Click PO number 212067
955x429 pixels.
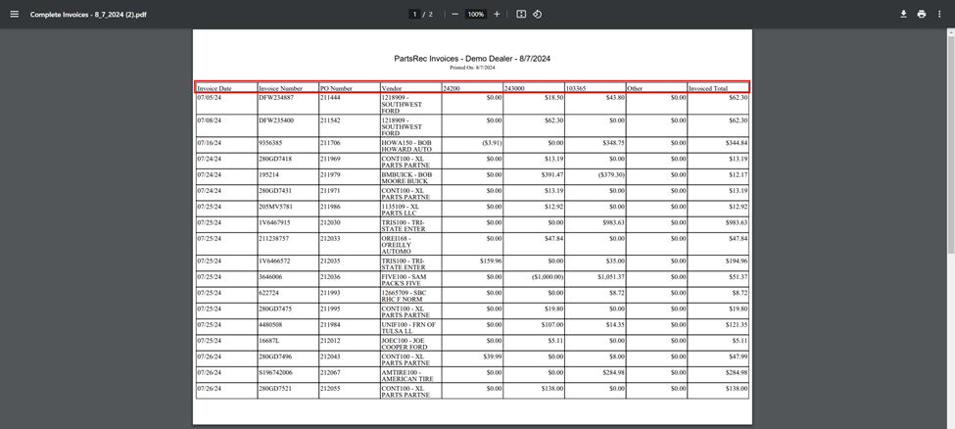point(330,372)
